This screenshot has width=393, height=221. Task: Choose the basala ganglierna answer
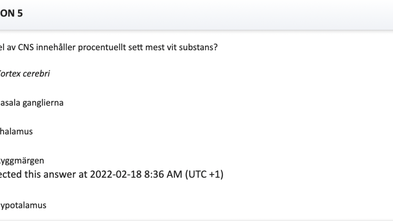[31, 103]
